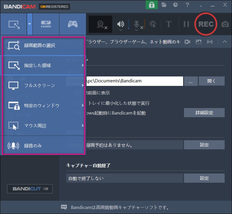Toggle speaker sound recording
Viewport: 232px width, 214px height.
121,24
